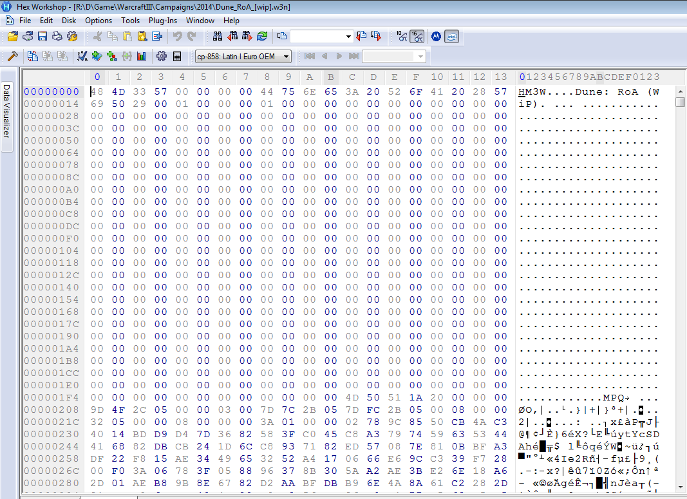
Task: Click the Copy icon in the top toolbar
Action: click(112, 36)
